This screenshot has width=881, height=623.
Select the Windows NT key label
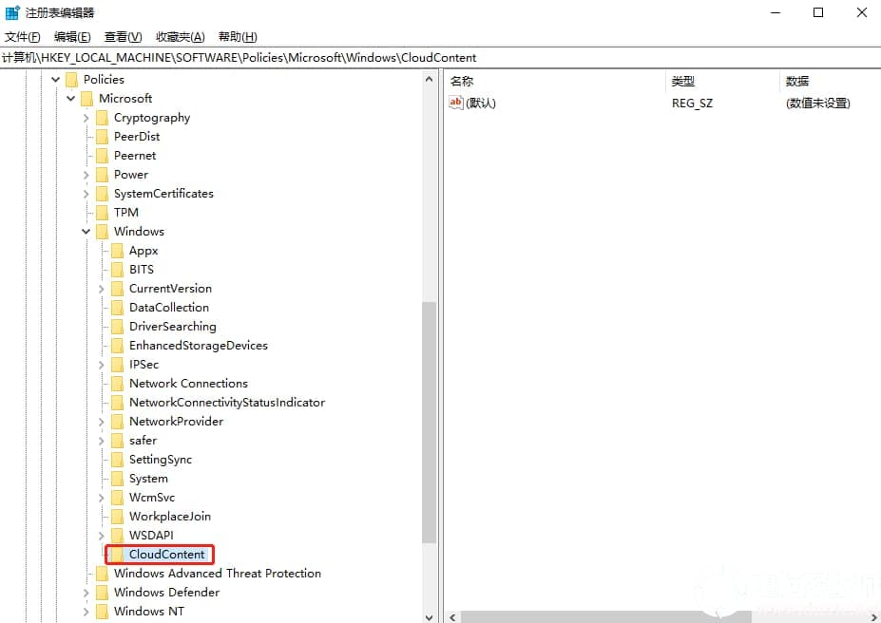click(x=149, y=612)
